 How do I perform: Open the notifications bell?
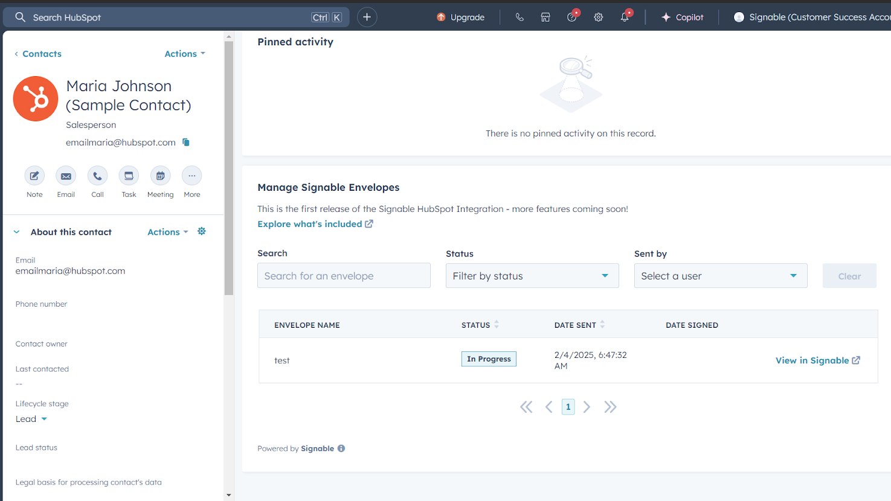pos(625,17)
